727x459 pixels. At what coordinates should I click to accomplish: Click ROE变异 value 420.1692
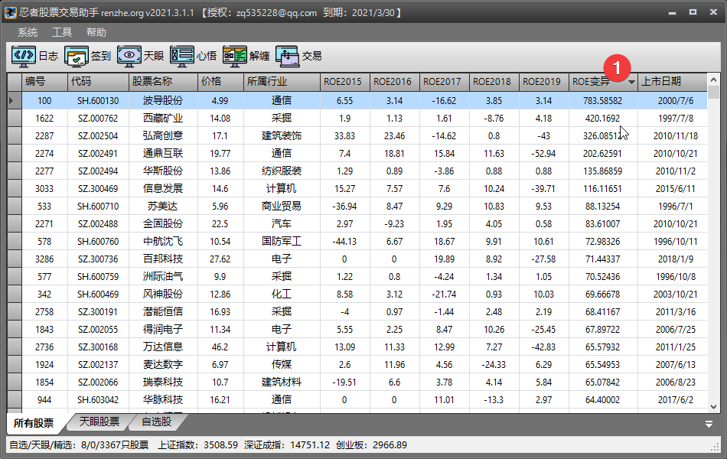click(603, 119)
